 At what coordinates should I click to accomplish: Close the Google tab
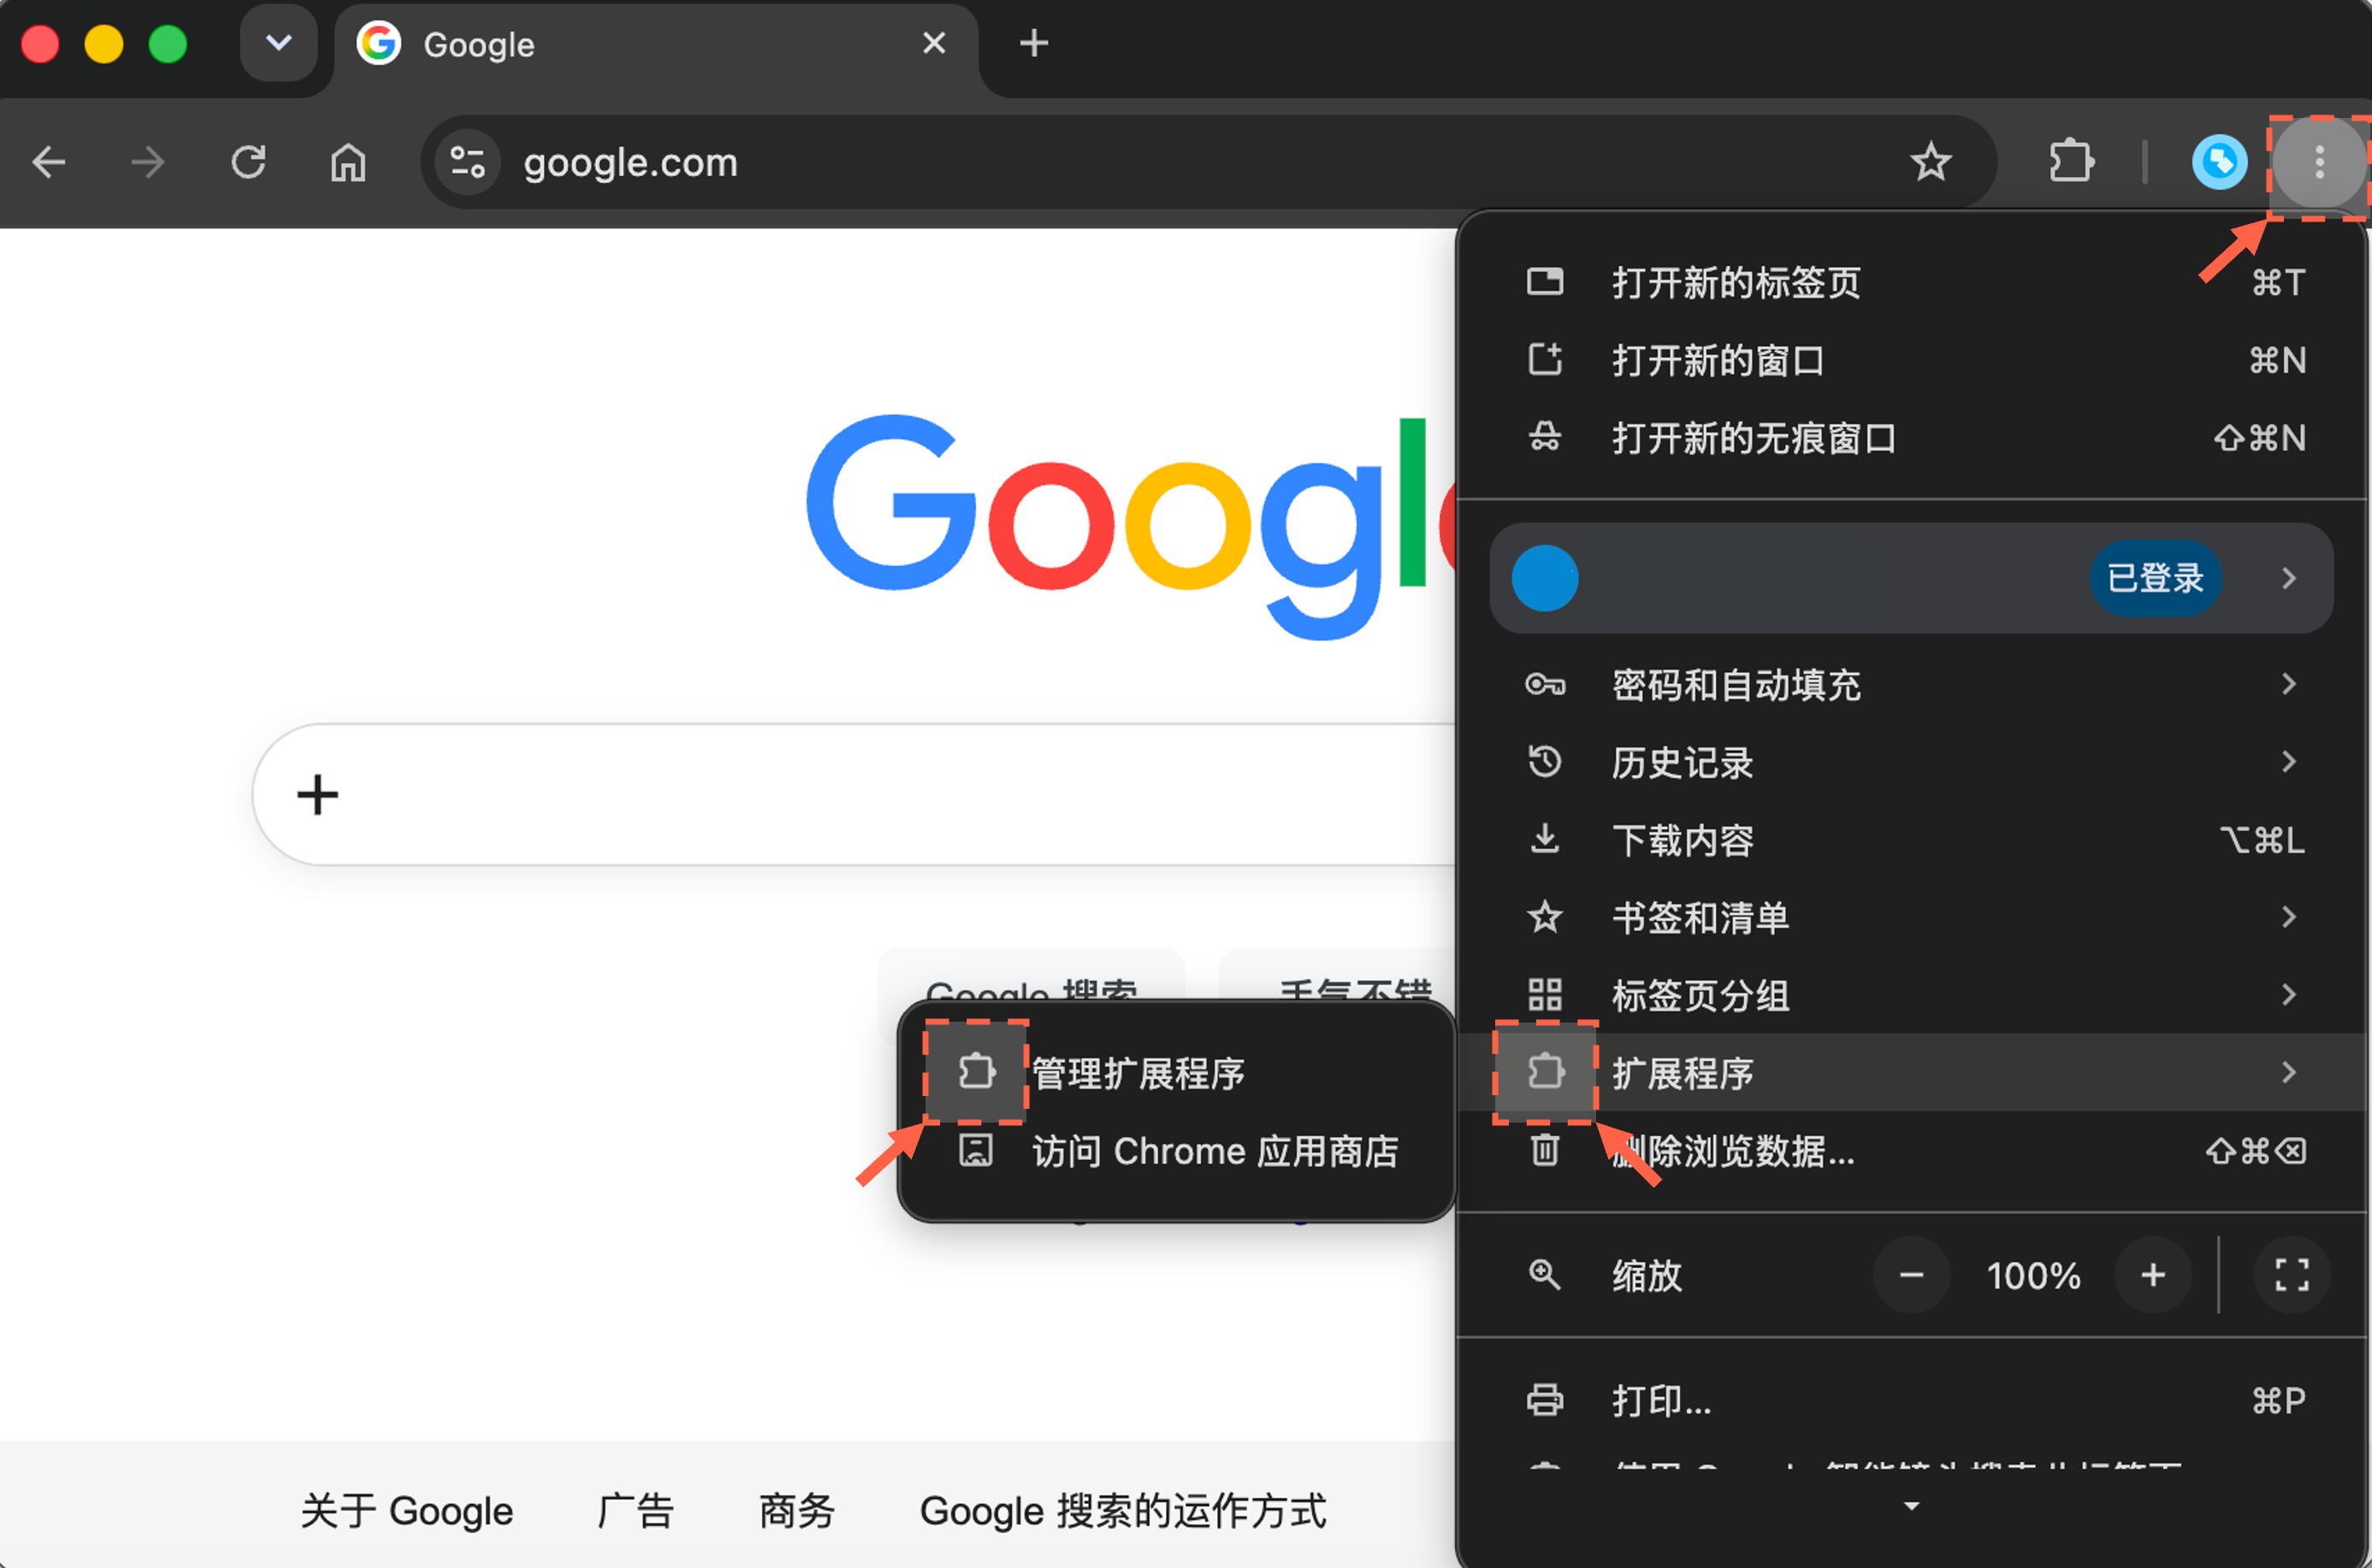933,43
